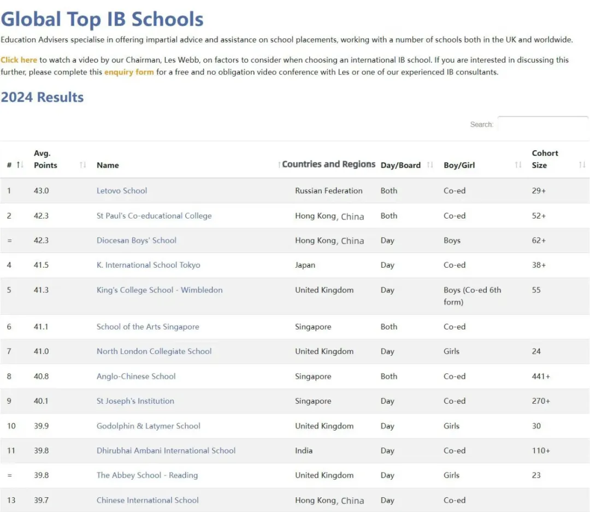
Task: Open North London Collegiate School link
Action: tap(154, 351)
